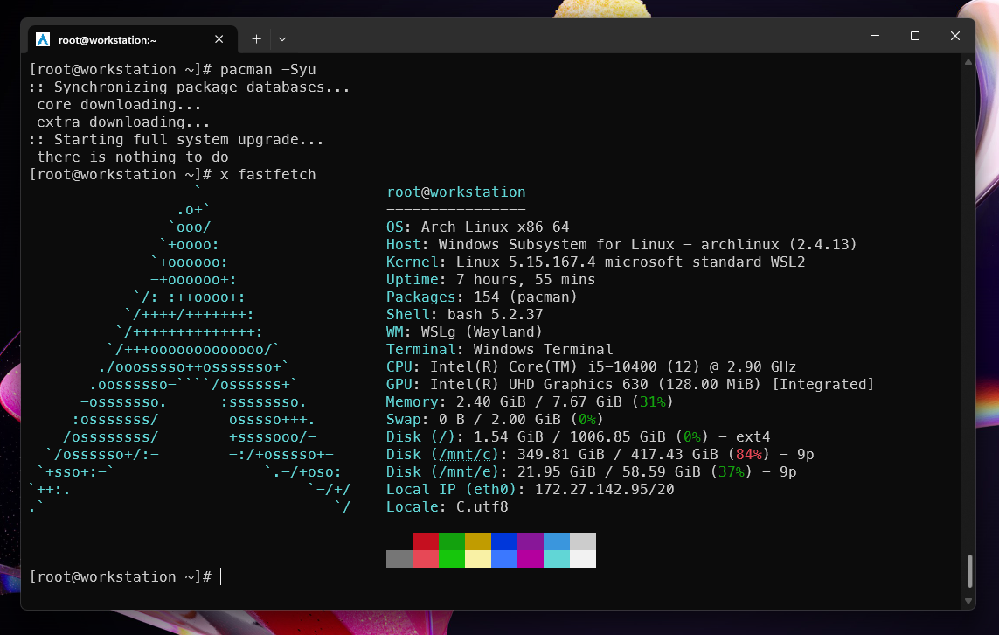Minimize the Windows Terminal window
Viewport: 999px width, 635px height.
875,36
